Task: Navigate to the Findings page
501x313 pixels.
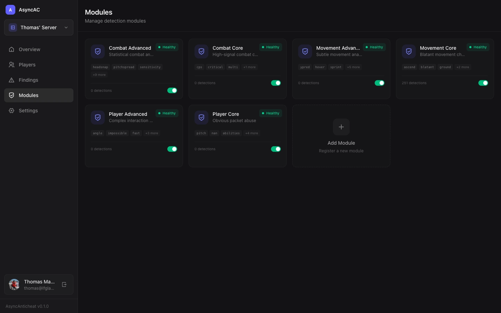Action: click(29, 80)
